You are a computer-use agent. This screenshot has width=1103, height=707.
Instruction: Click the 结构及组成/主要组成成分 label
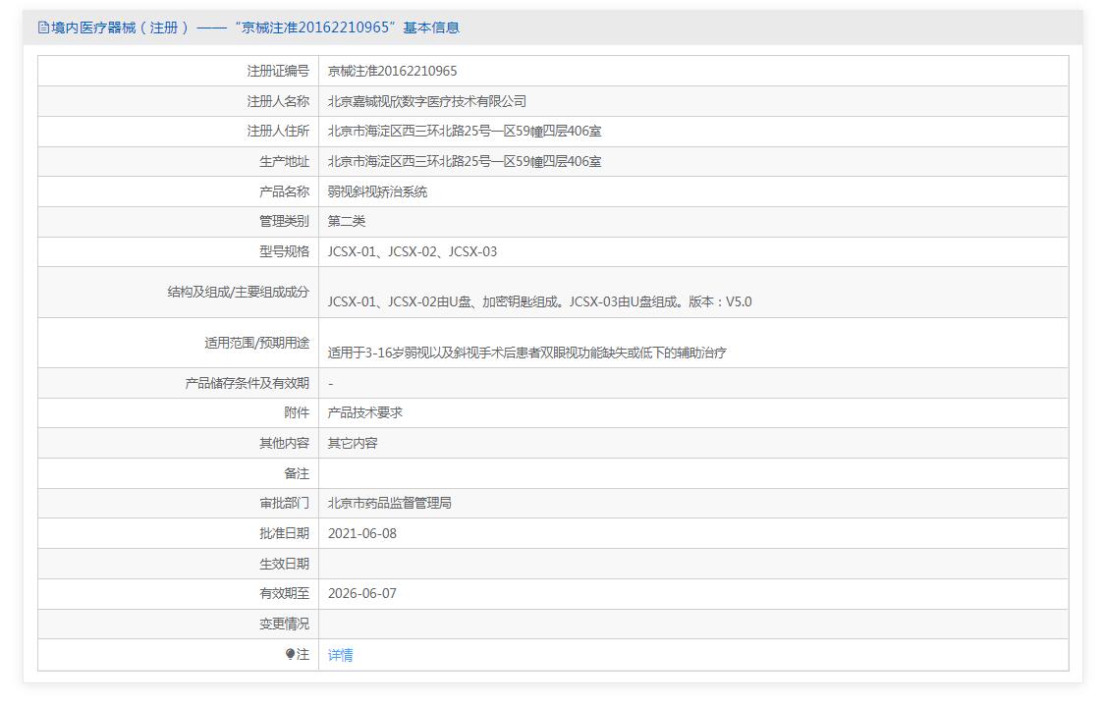point(239,292)
